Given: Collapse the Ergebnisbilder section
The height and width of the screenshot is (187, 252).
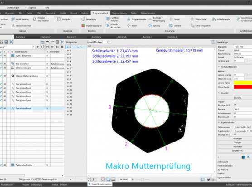Looking at the screenshot, I should pyautogui.click(x=219, y=123).
